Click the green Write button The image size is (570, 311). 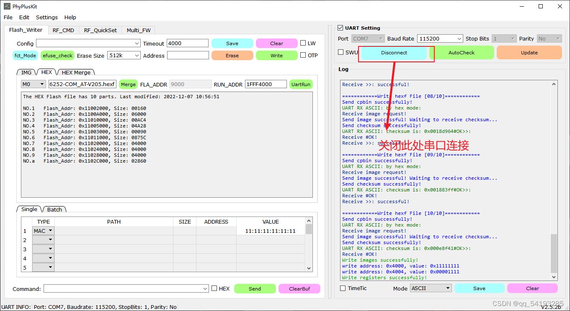[277, 56]
